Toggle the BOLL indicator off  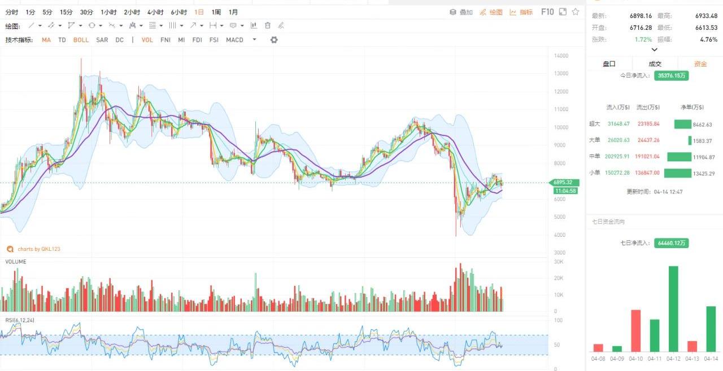[81, 40]
